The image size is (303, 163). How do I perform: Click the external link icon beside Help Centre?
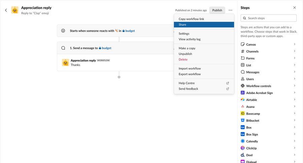(x=228, y=83)
